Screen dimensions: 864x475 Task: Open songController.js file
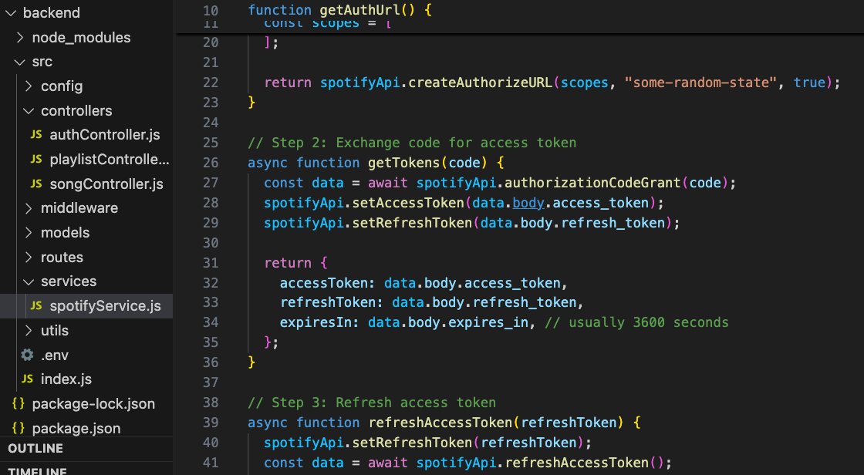106,184
